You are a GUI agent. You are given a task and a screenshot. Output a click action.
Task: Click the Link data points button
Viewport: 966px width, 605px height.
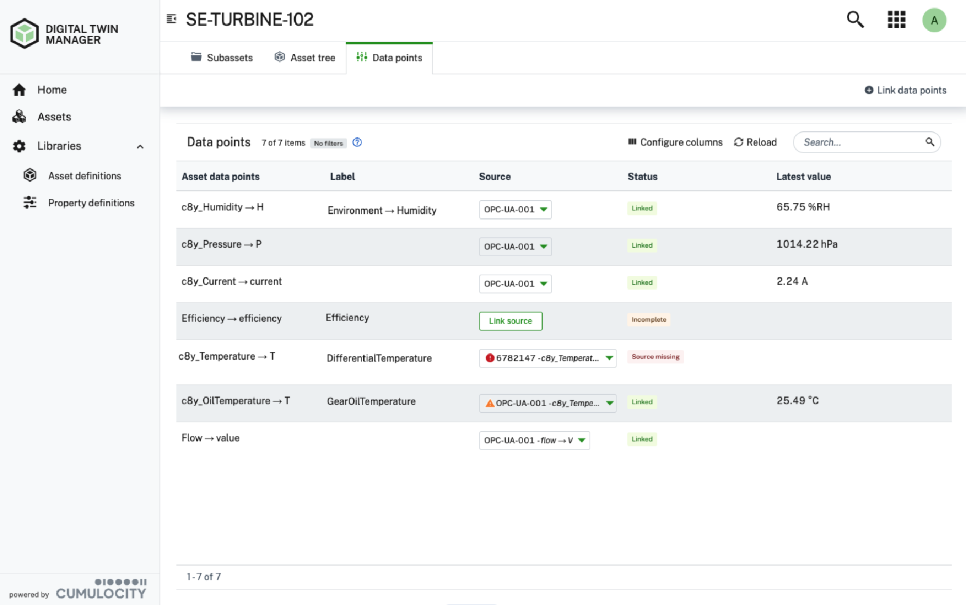[x=905, y=90]
